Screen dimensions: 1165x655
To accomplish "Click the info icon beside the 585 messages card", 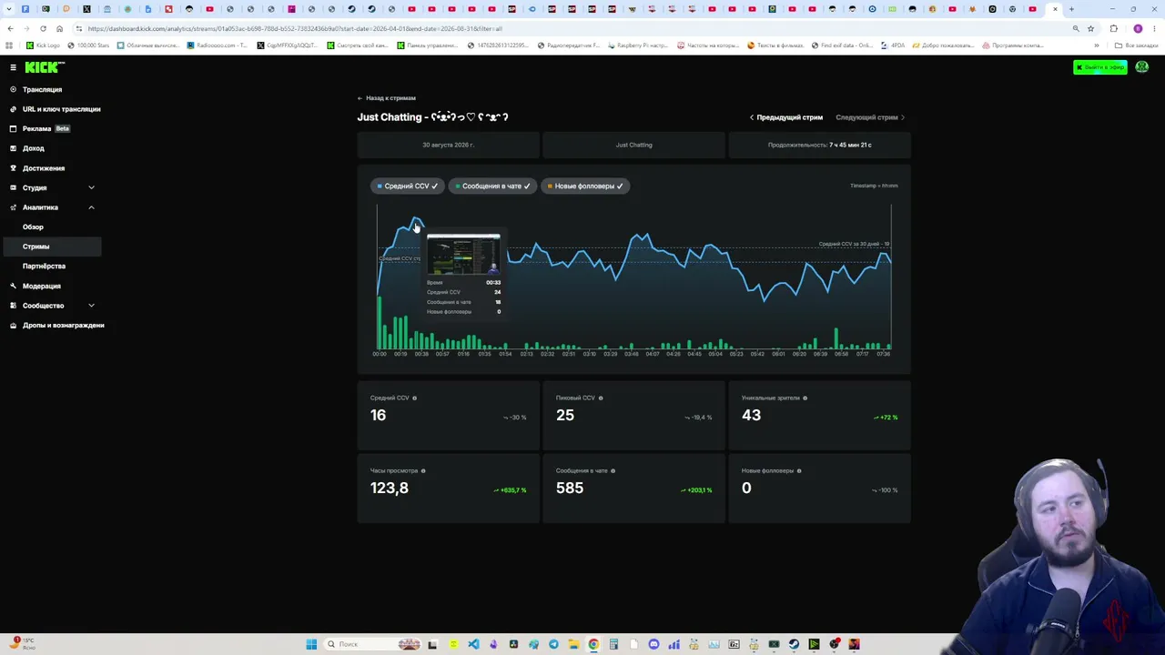I will (x=613, y=471).
